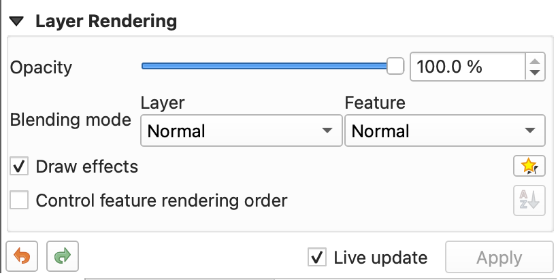The width and height of the screenshot is (558, 280).
Task: Collapse the Layer Rendering section triangle
Action: [16, 22]
